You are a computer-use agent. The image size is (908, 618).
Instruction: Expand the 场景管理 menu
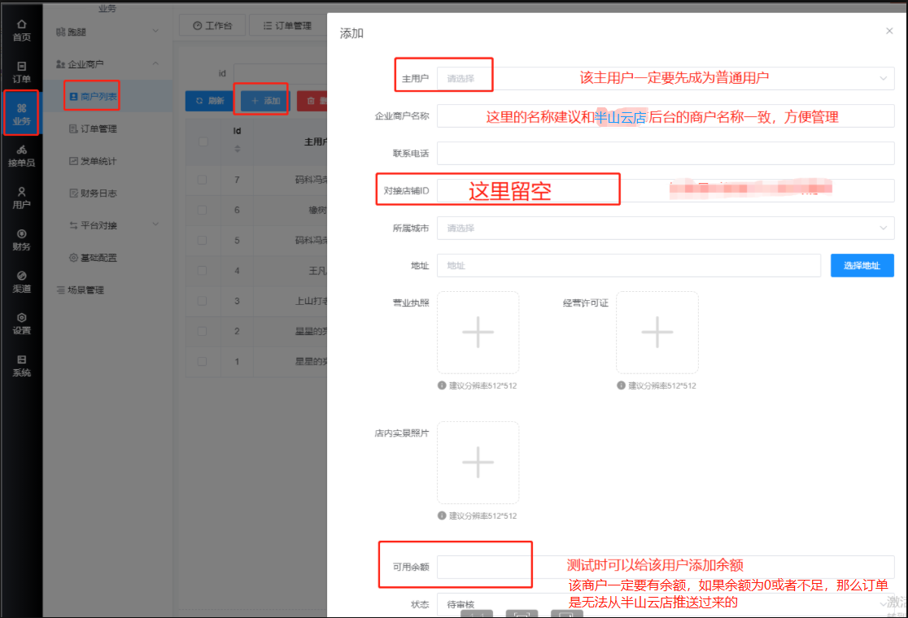(x=107, y=290)
